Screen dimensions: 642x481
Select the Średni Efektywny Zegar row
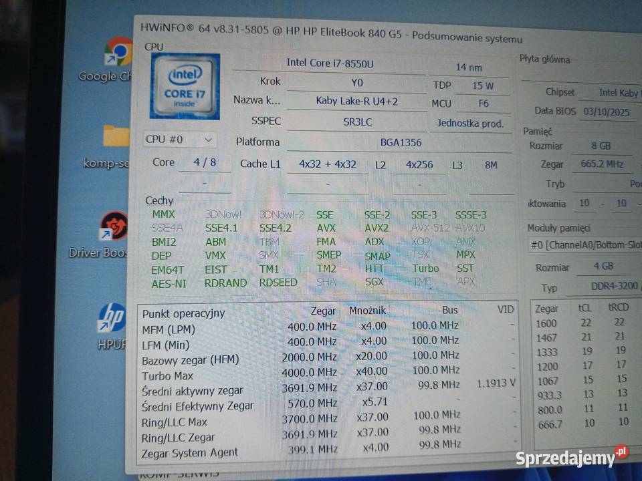[x=328, y=404]
